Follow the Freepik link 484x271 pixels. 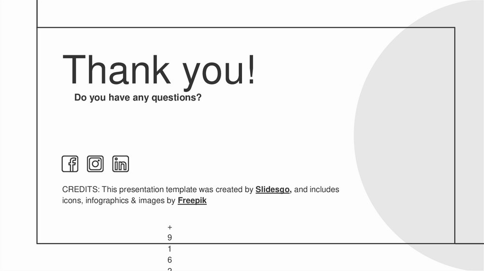tap(192, 201)
